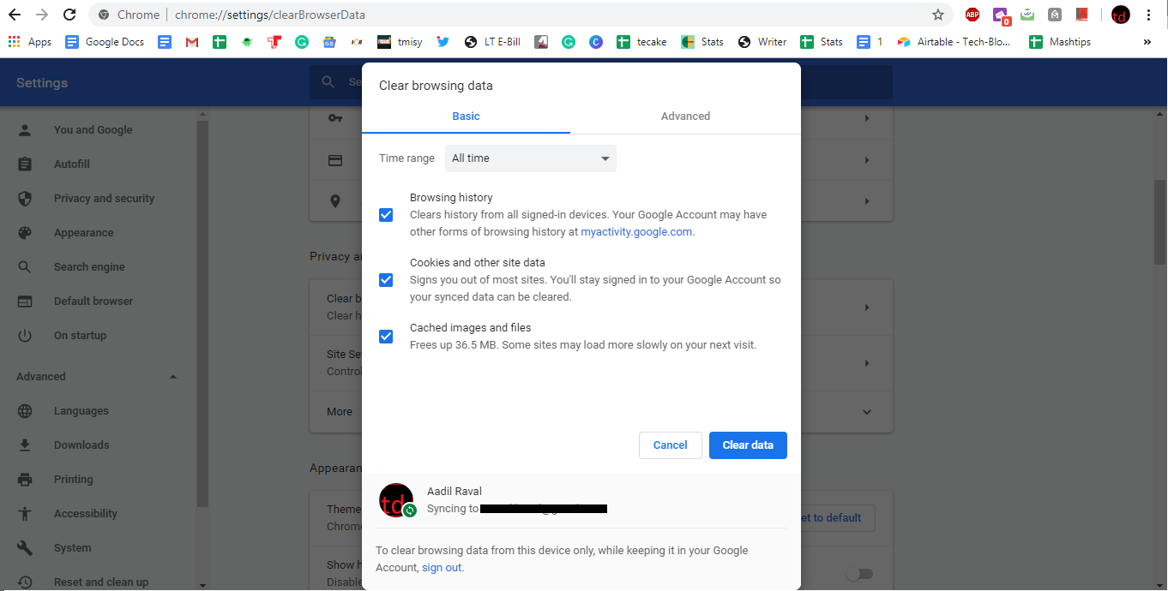Click the Cancel button
The image size is (1168, 591).
[671, 445]
